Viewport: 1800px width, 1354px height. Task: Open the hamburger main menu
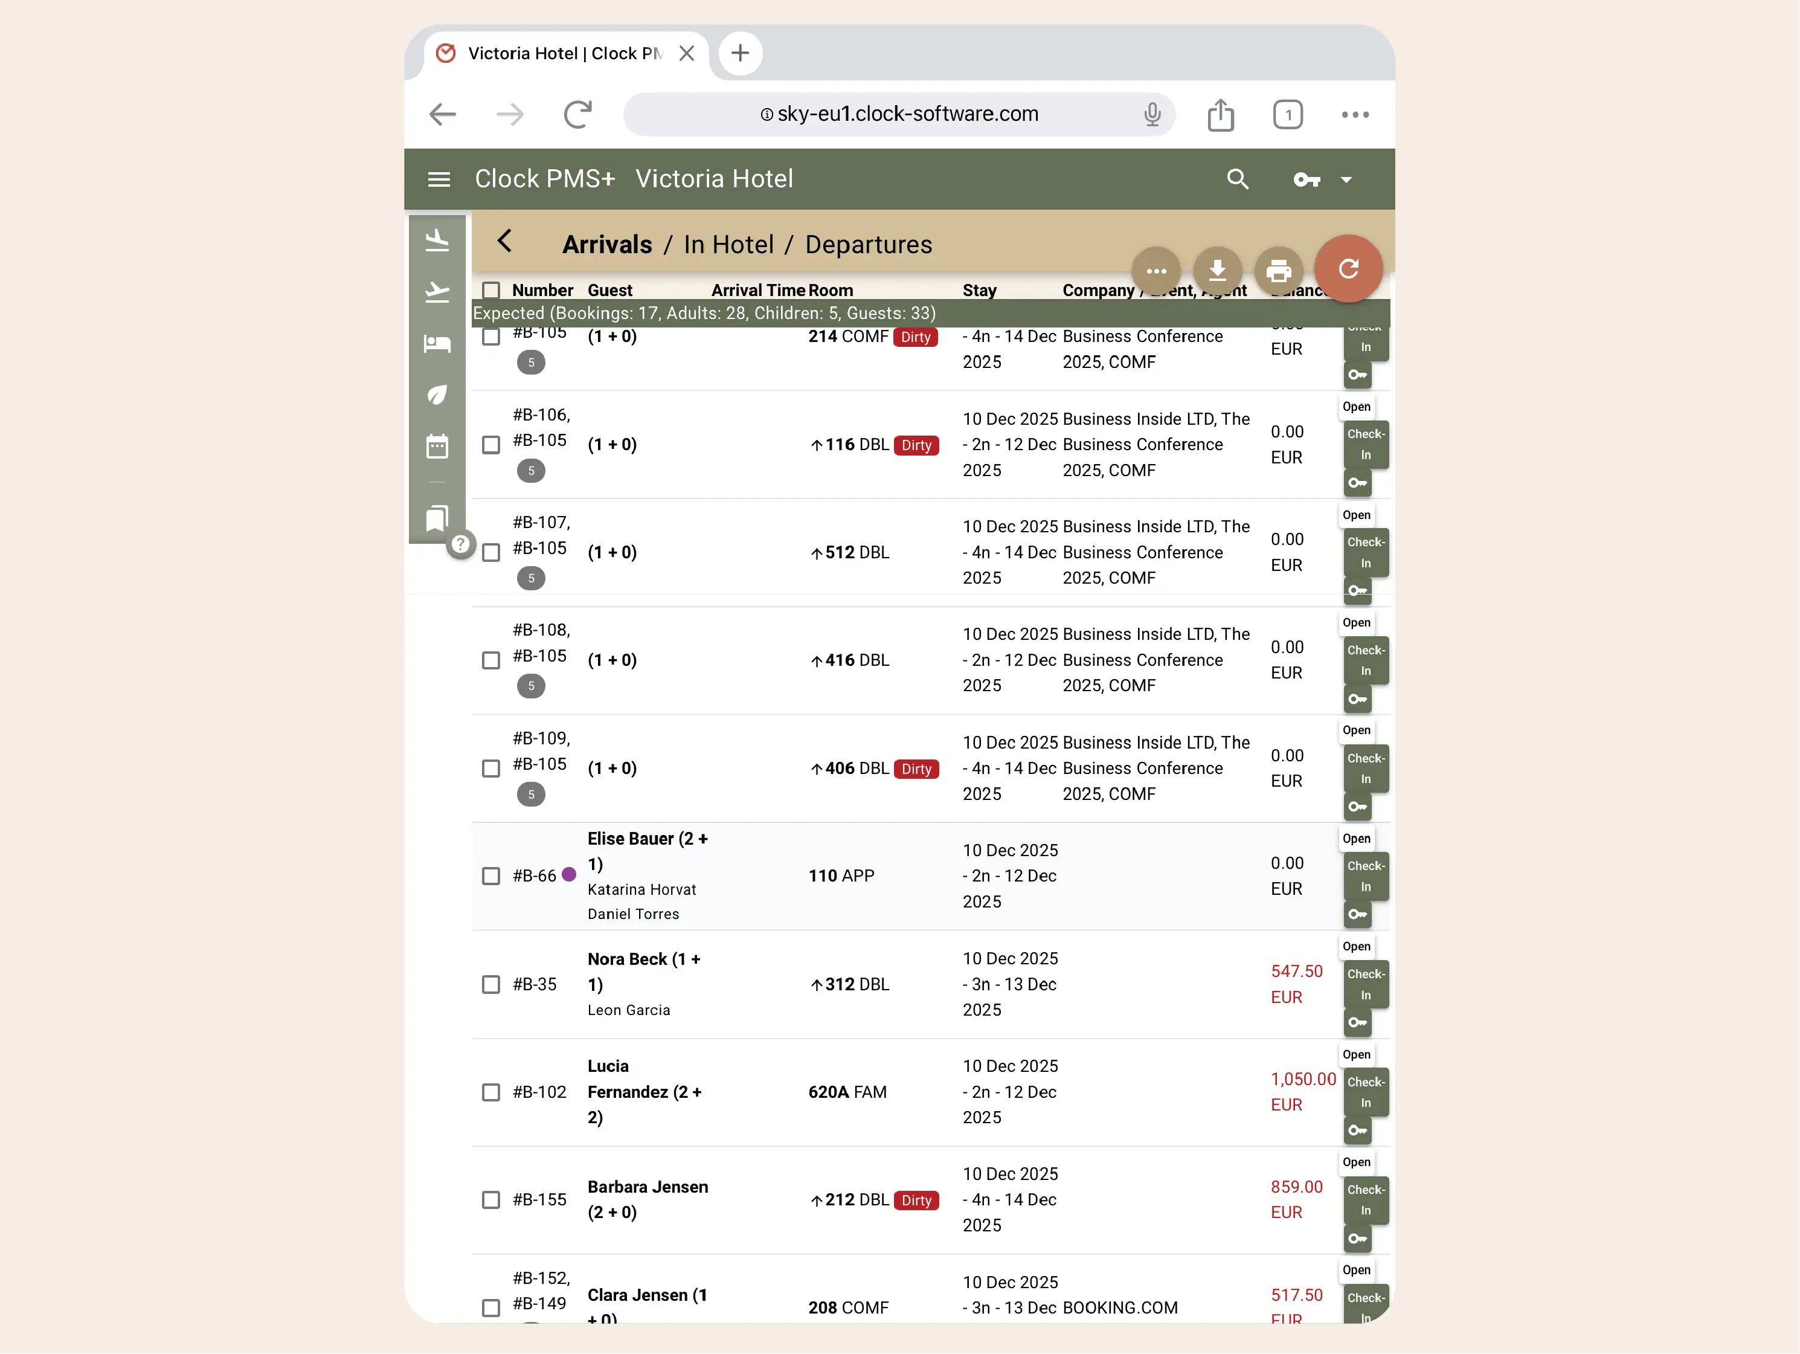[x=439, y=179]
